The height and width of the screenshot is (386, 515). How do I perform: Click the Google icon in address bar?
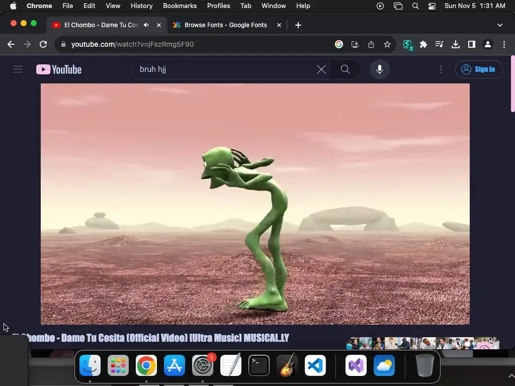click(x=339, y=44)
